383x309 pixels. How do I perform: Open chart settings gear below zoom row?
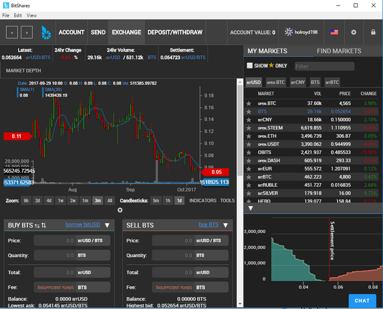click(120, 210)
